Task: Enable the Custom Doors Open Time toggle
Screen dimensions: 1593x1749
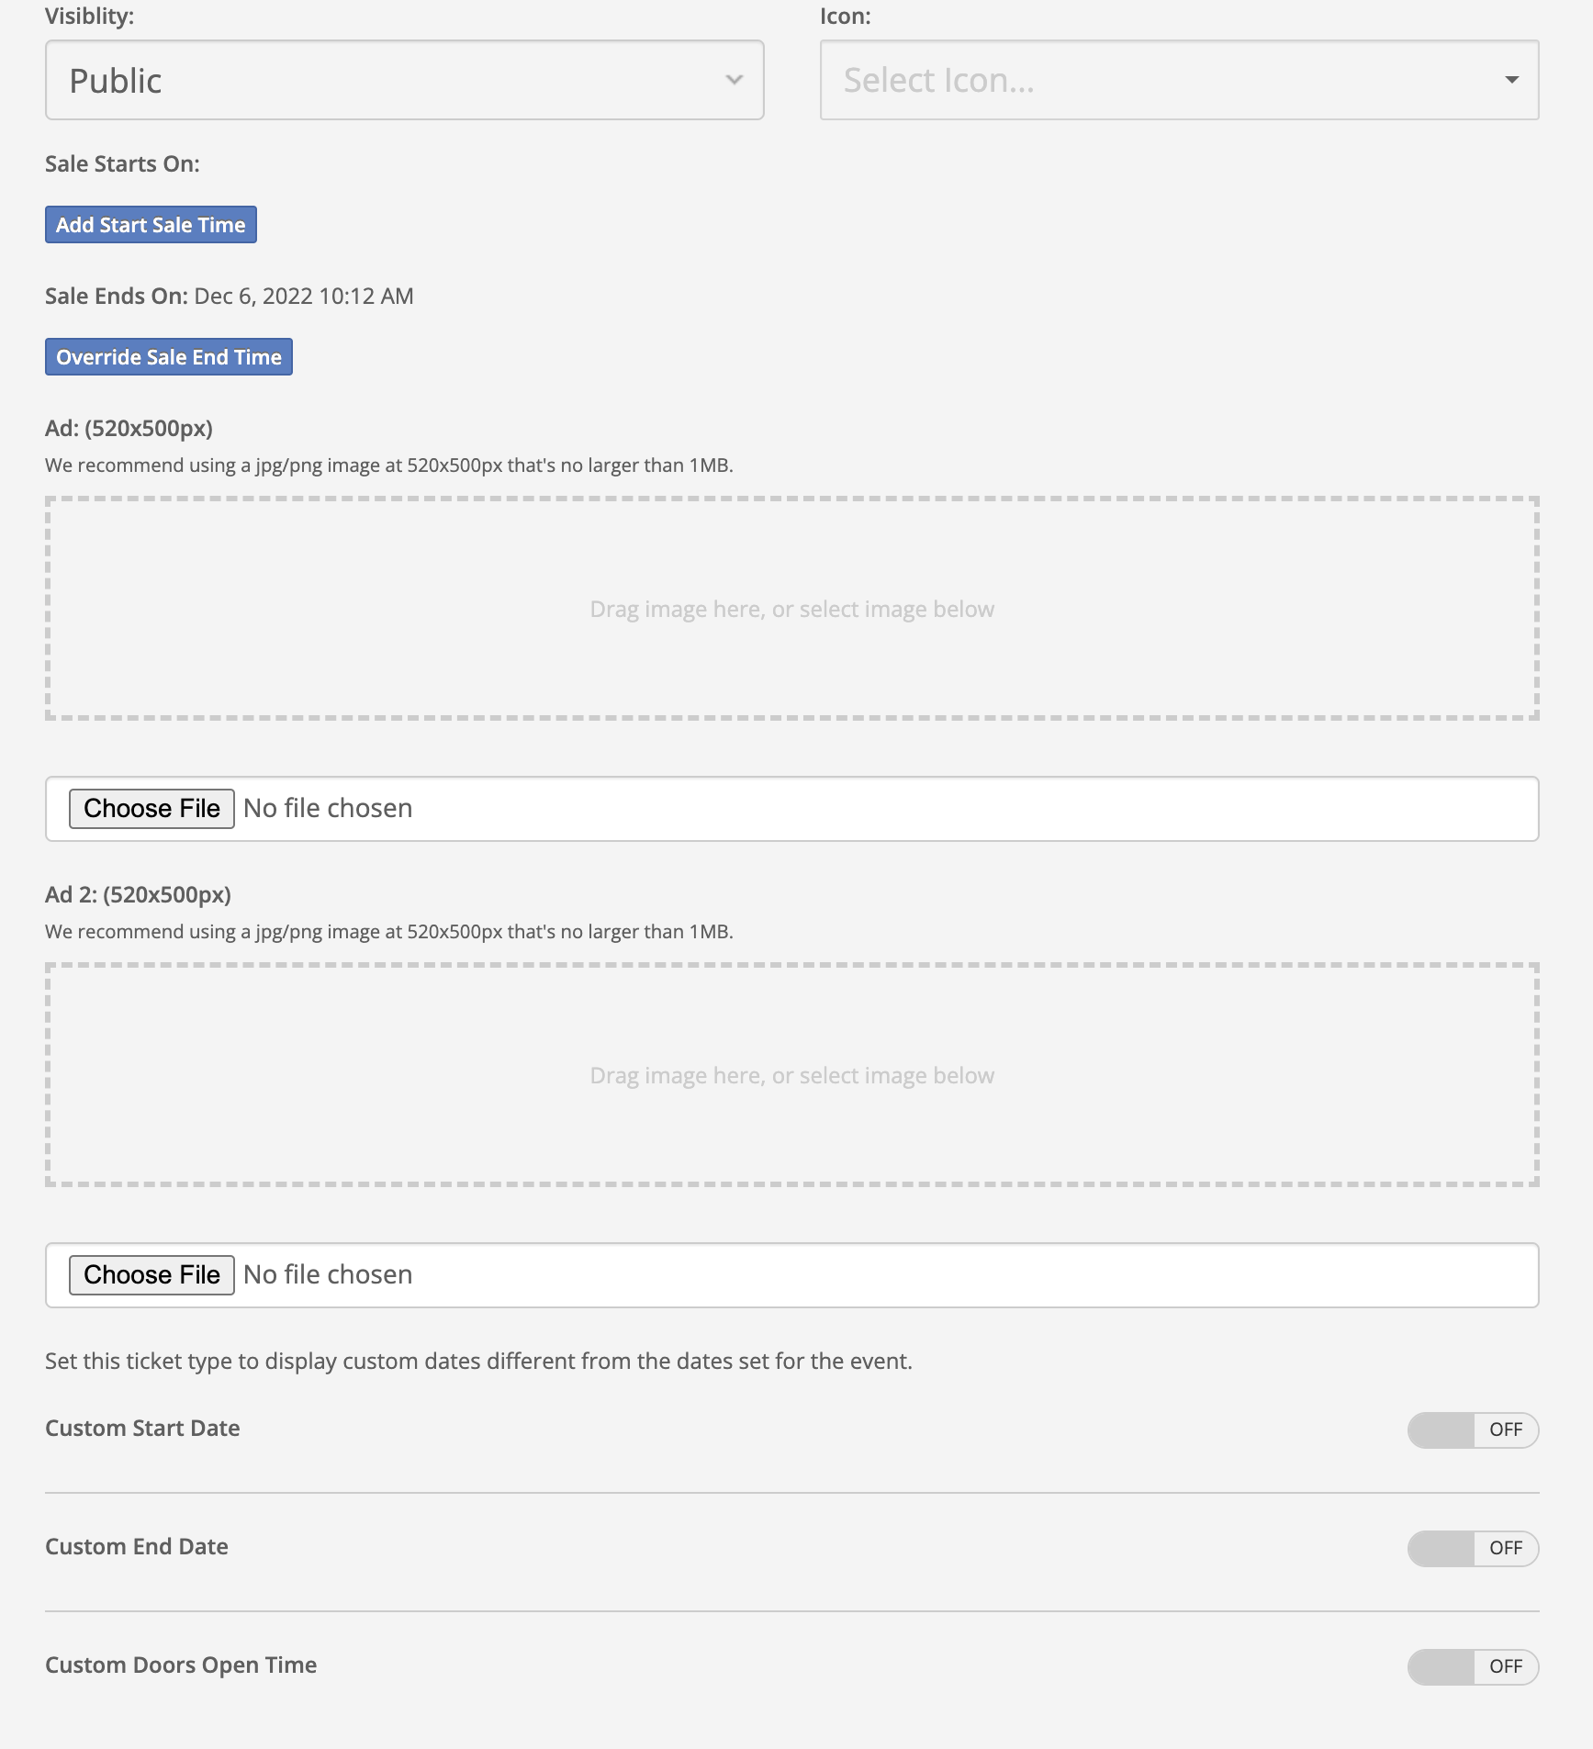Action: pyautogui.click(x=1473, y=1665)
